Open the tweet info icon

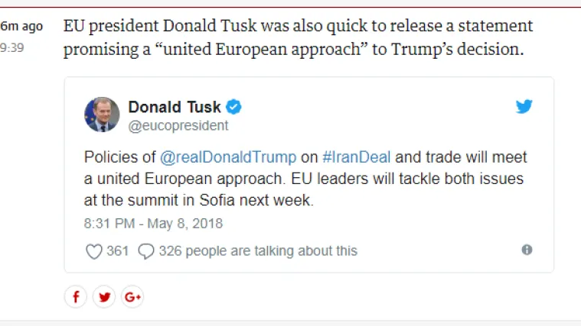[527, 250]
